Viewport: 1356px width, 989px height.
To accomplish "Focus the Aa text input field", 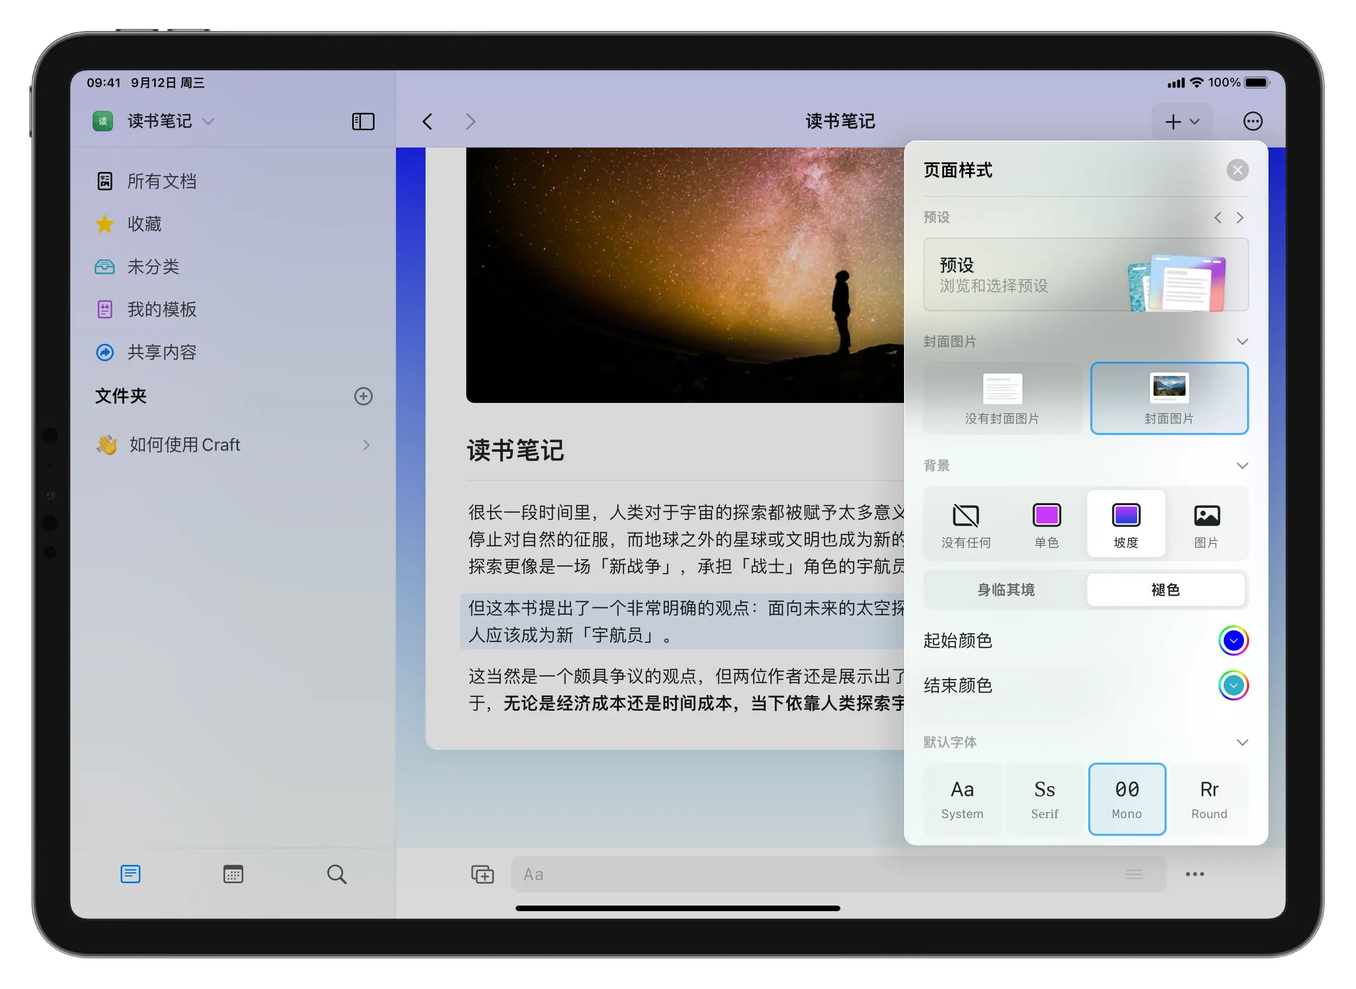I will pyautogui.click(x=838, y=875).
